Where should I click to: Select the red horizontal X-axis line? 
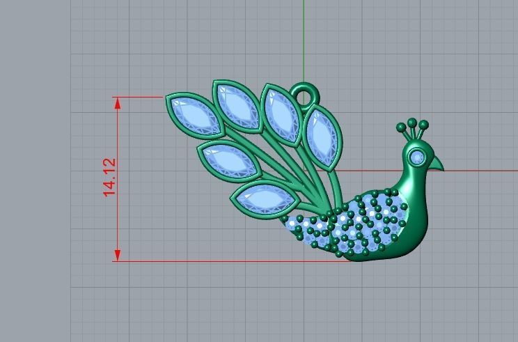click(480, 171)
